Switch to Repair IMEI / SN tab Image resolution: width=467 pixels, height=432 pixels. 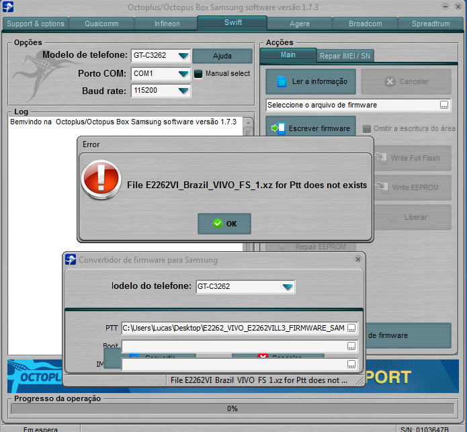coord(345,56)
